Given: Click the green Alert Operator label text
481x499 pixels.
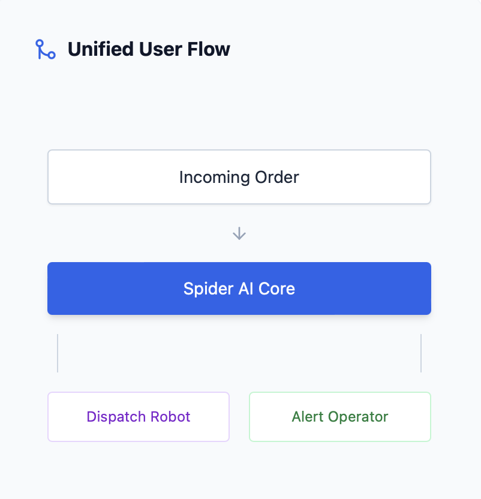Looking at the screenshot, I should (340, 417).
